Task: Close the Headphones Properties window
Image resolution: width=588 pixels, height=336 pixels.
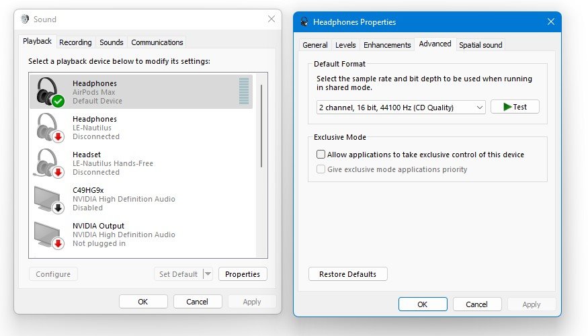Action: (551, 22)
